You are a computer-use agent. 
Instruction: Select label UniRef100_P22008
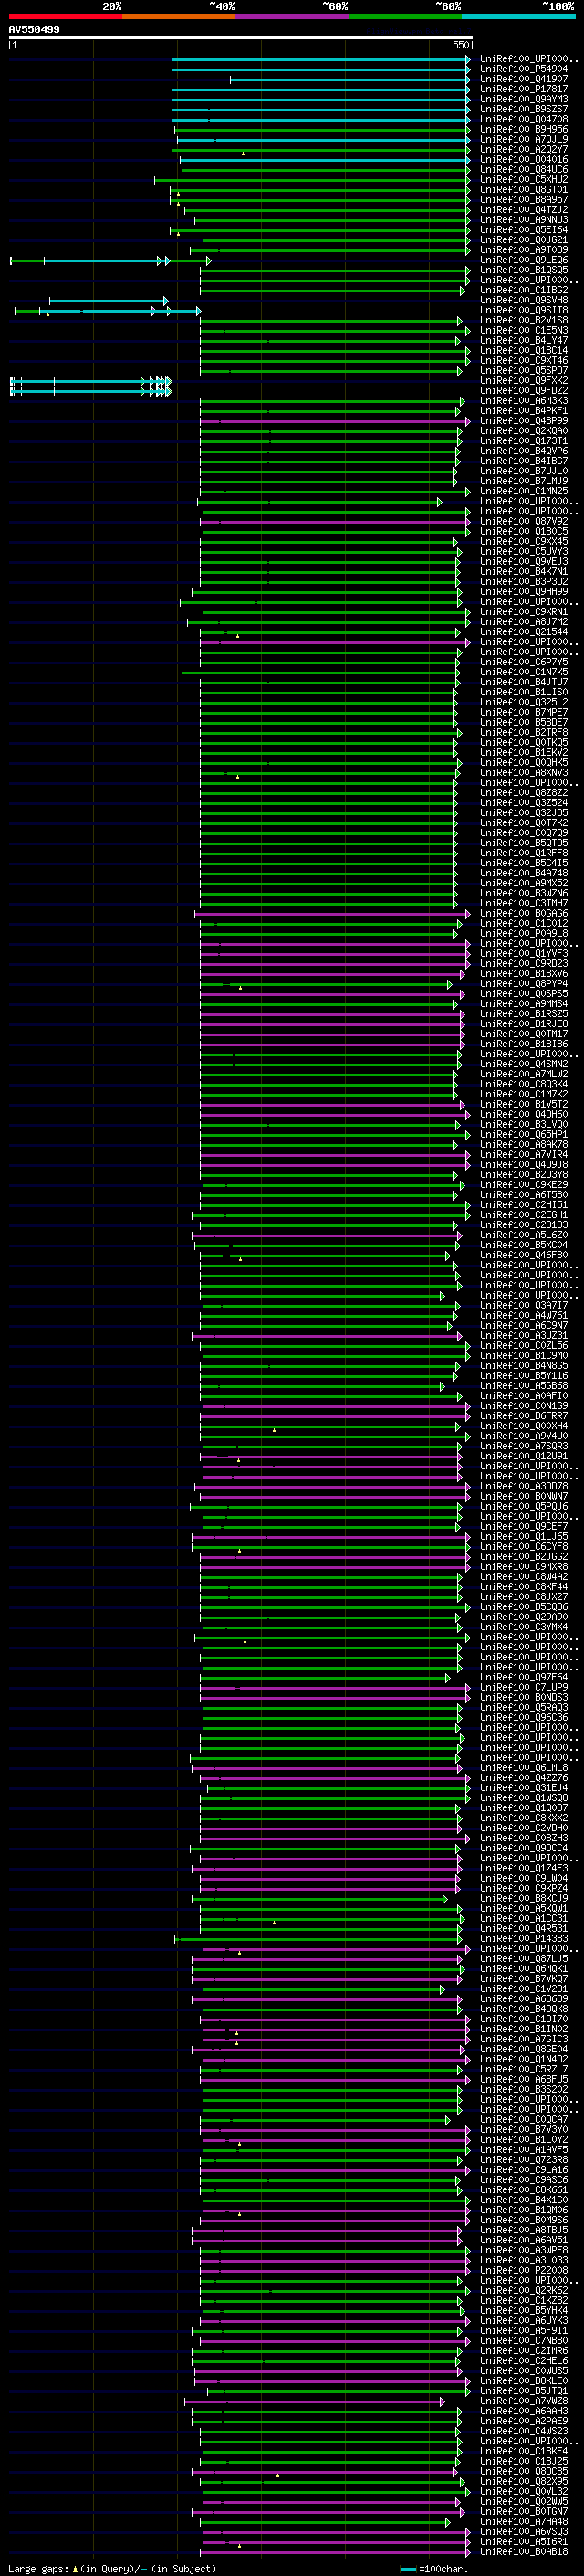point(524,2270)
